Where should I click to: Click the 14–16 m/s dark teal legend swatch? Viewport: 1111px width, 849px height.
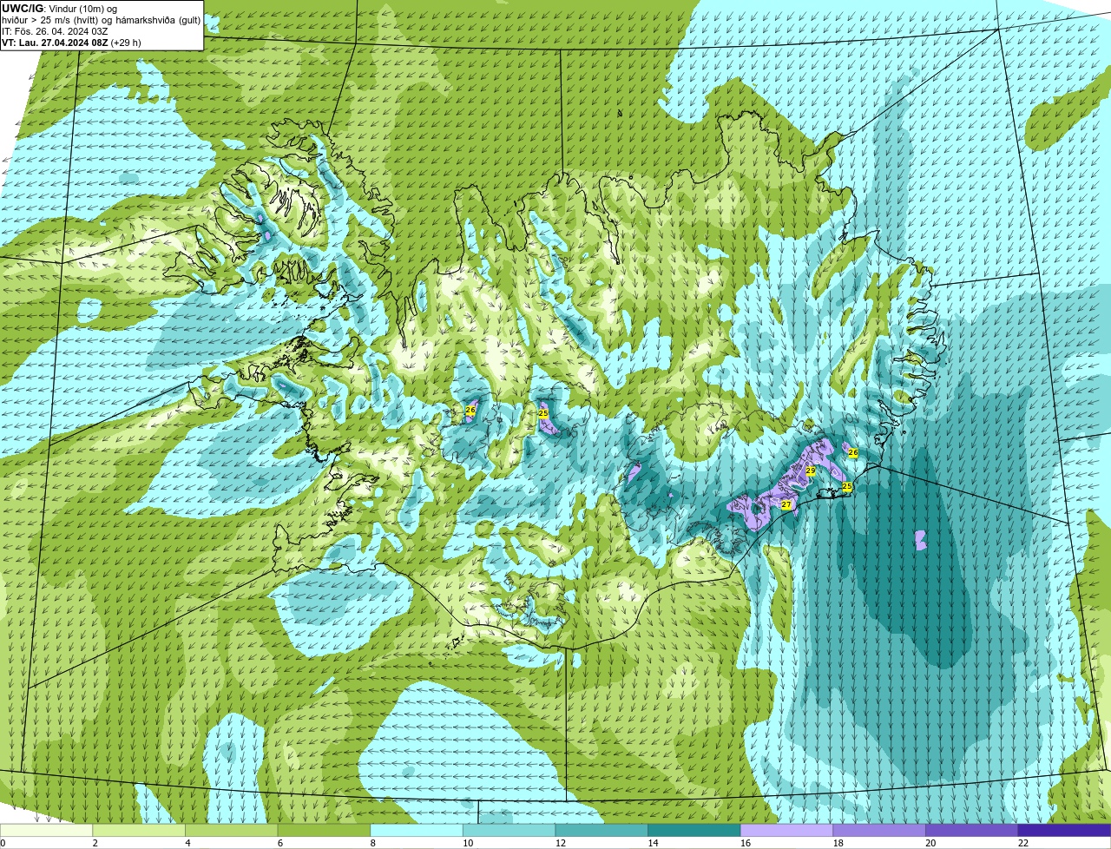pyautogui.click(x=694, y=830)
